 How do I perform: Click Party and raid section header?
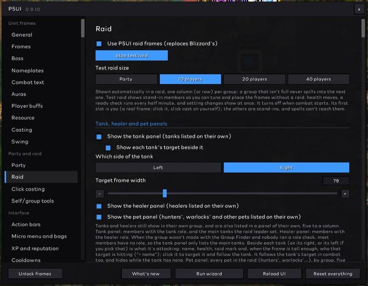pos(25,154)
